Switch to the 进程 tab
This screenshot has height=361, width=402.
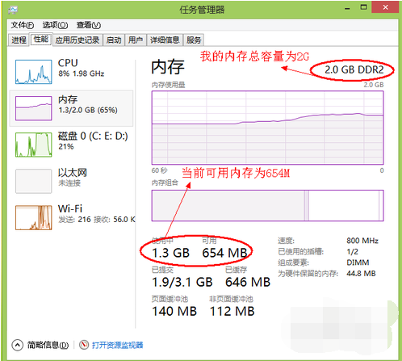[x=19, y=40]
